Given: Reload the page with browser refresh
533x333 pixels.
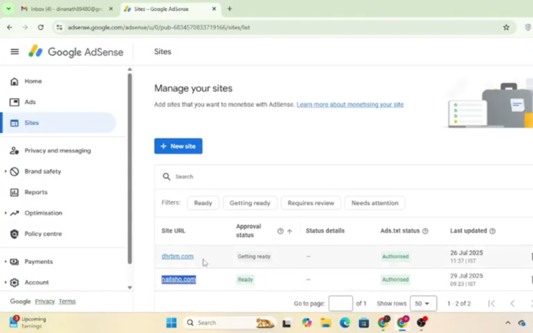Looking at the screenshot, I should (41, 27).
